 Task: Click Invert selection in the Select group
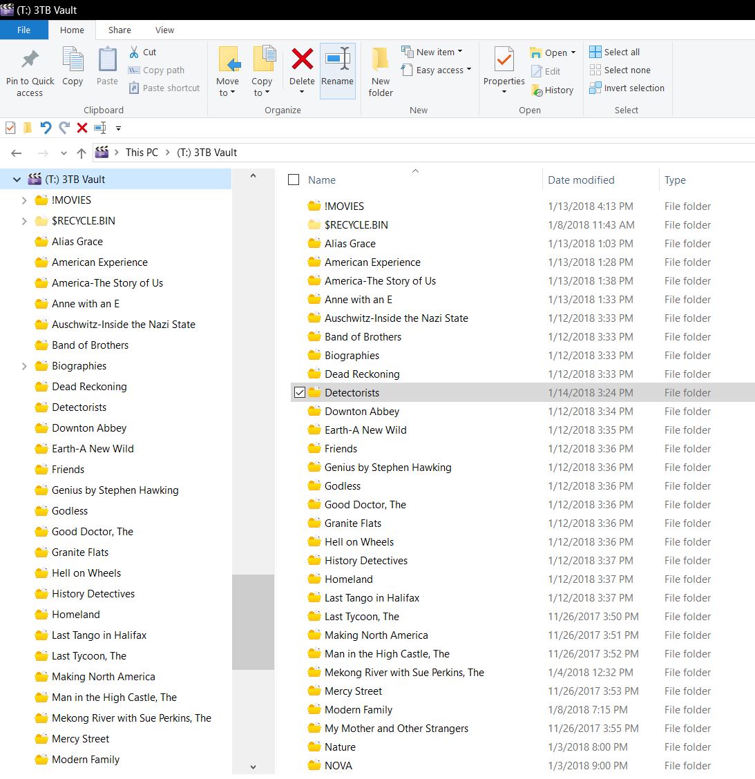627,88
